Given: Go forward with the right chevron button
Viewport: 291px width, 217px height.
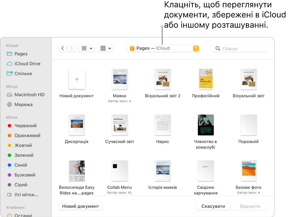Looking at the screenshot, I should click(x=71, y=48).
